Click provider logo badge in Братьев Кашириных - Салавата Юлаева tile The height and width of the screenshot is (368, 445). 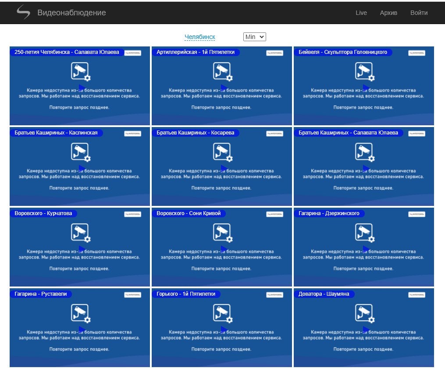pos(417,134)
